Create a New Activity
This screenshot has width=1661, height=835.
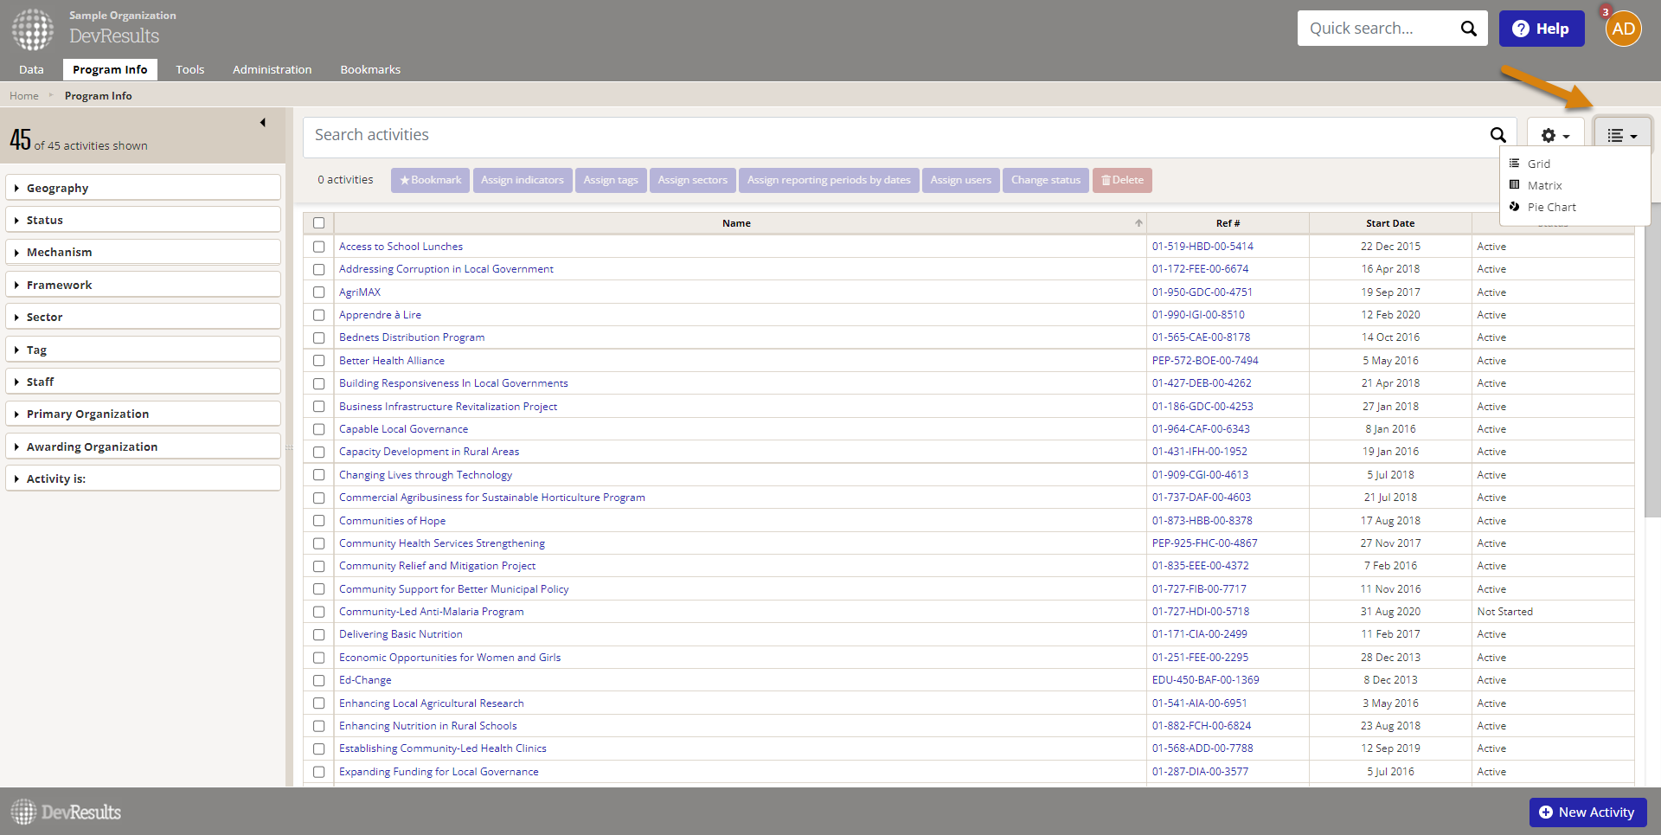point(1587,813)
